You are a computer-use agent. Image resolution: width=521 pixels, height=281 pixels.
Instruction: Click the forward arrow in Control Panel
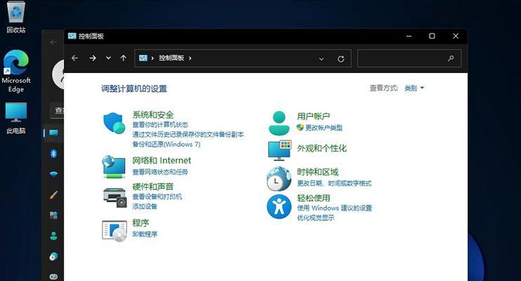93,58
